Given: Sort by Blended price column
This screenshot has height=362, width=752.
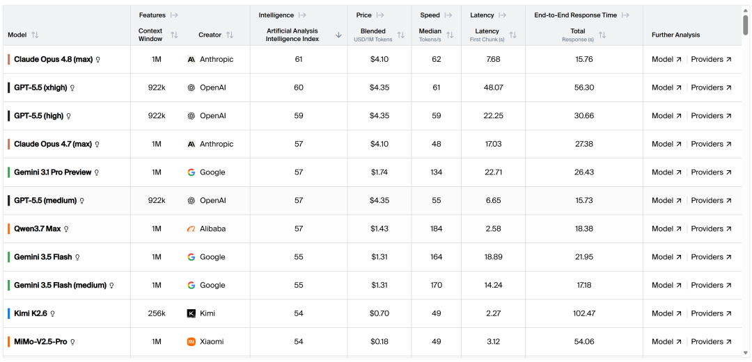Looking at the screenshot, I should coord(401,35).
